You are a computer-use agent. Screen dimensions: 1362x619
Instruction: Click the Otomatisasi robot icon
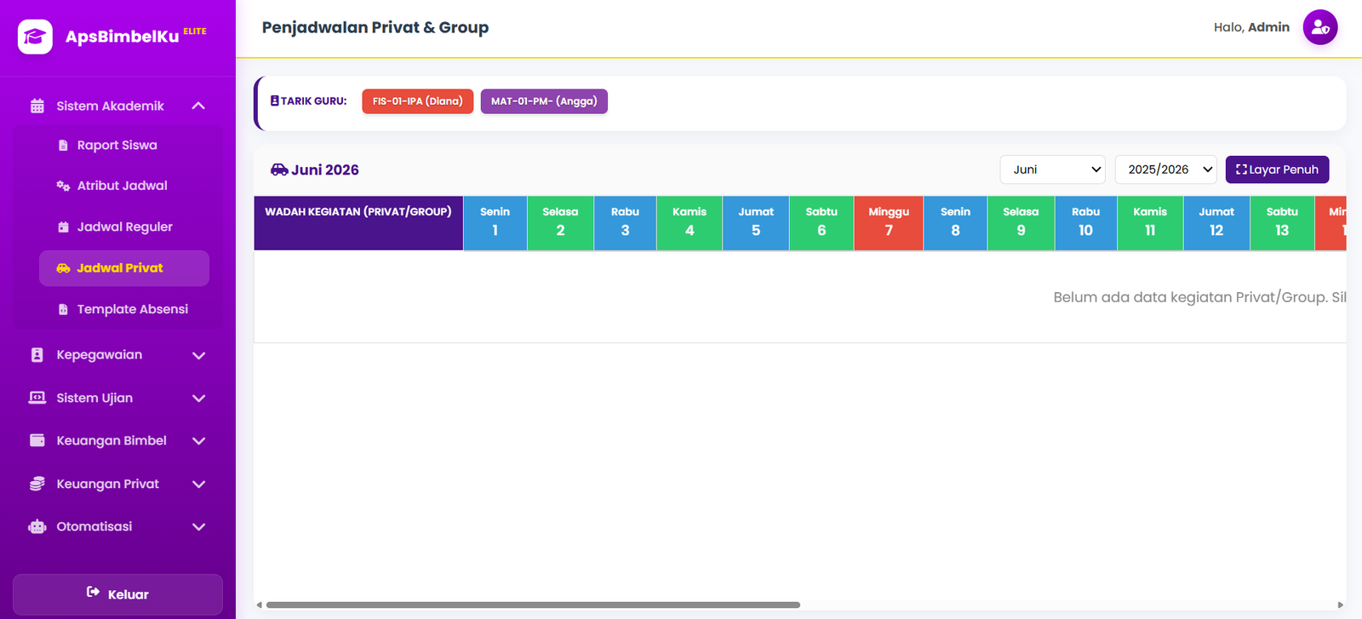point(37,526)
